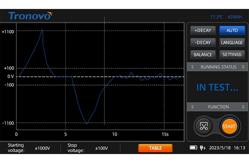Click the positive peak on the waveform
The height and width of the screenshot is (163, 249).
(42, 30)
